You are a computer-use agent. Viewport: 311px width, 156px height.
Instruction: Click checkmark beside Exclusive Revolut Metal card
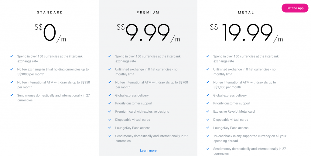click(x=208, y=111)
